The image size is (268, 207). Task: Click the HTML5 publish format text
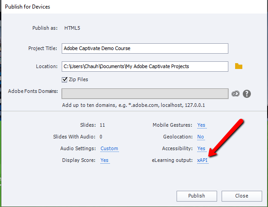click(x=72, y=28)
